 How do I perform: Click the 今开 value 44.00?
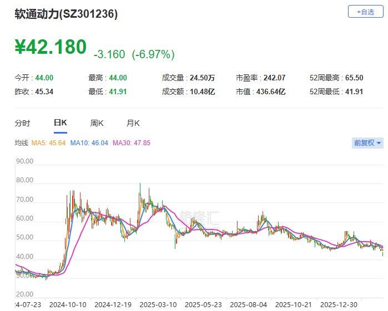pyautogui.click(x=44, y=78)
